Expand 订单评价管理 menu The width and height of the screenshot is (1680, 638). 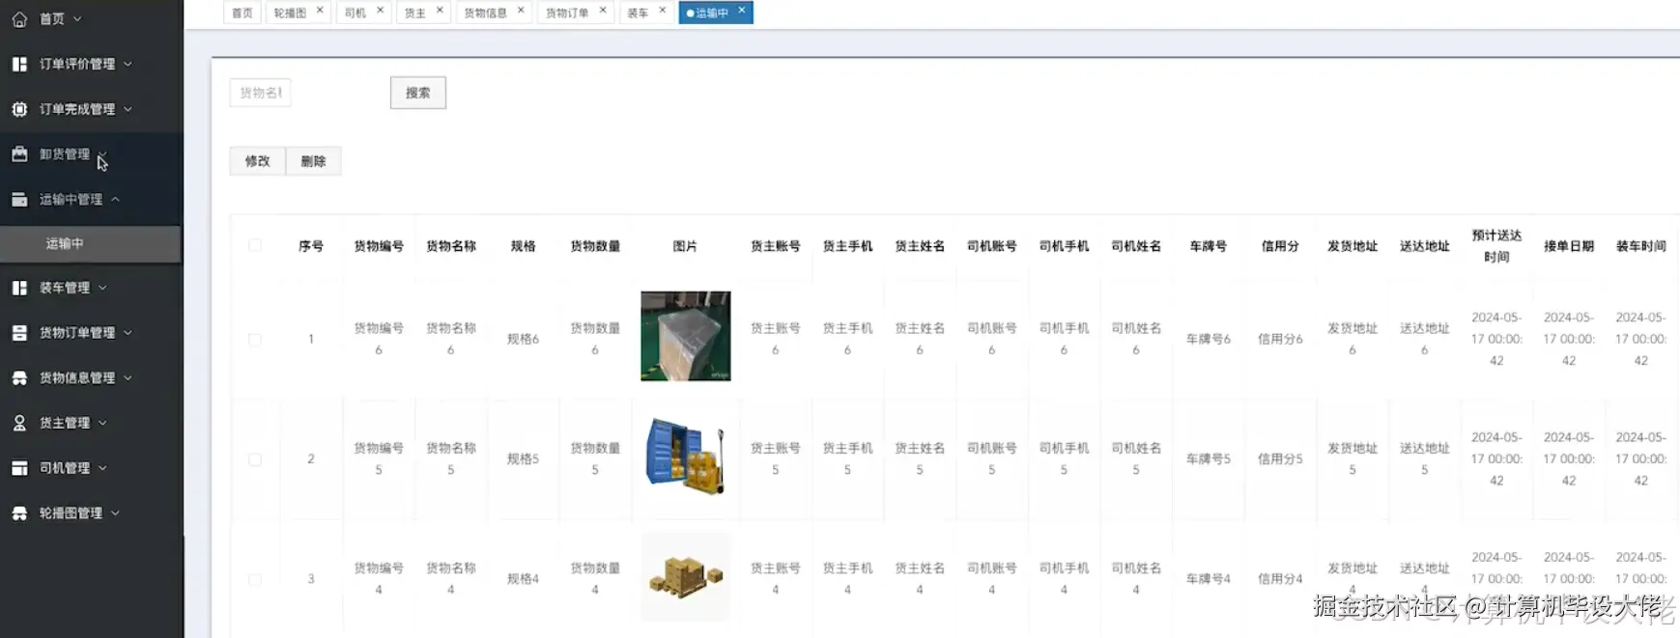coord(128,64)
